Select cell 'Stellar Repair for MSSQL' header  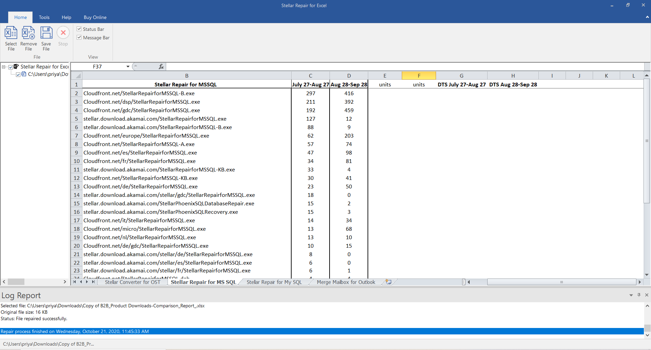pyautogui.click(x=187, y=84)
